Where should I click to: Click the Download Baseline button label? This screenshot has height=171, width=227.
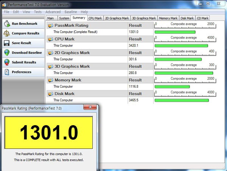(27, 53)
